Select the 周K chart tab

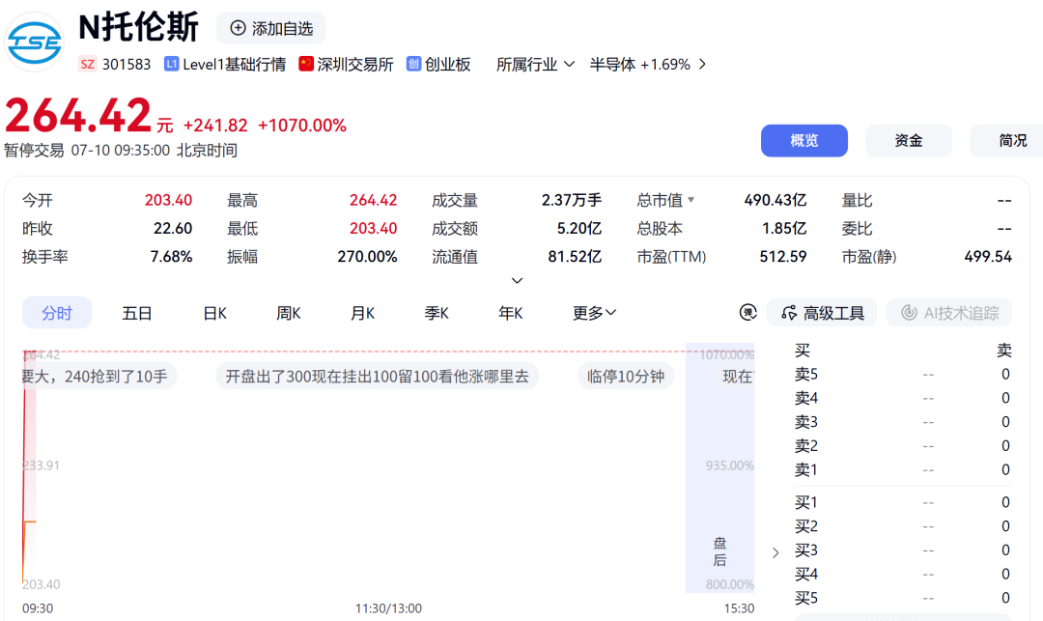click(x=289, y=313)
